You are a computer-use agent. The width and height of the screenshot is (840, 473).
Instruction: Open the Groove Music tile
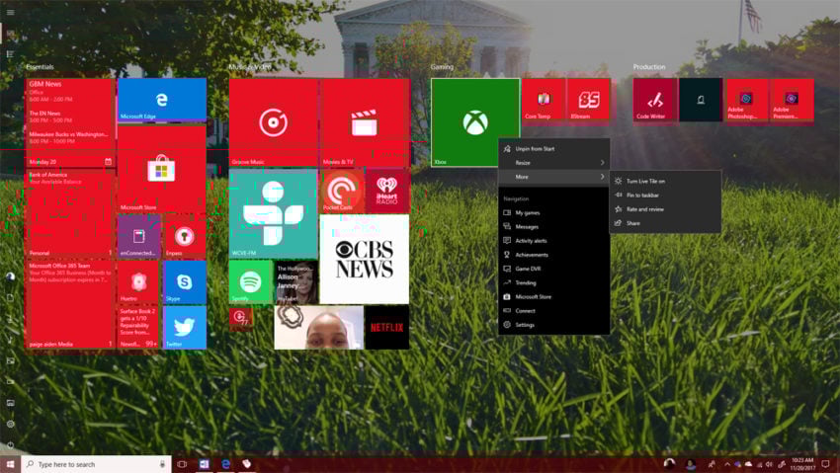coord(274,122)
